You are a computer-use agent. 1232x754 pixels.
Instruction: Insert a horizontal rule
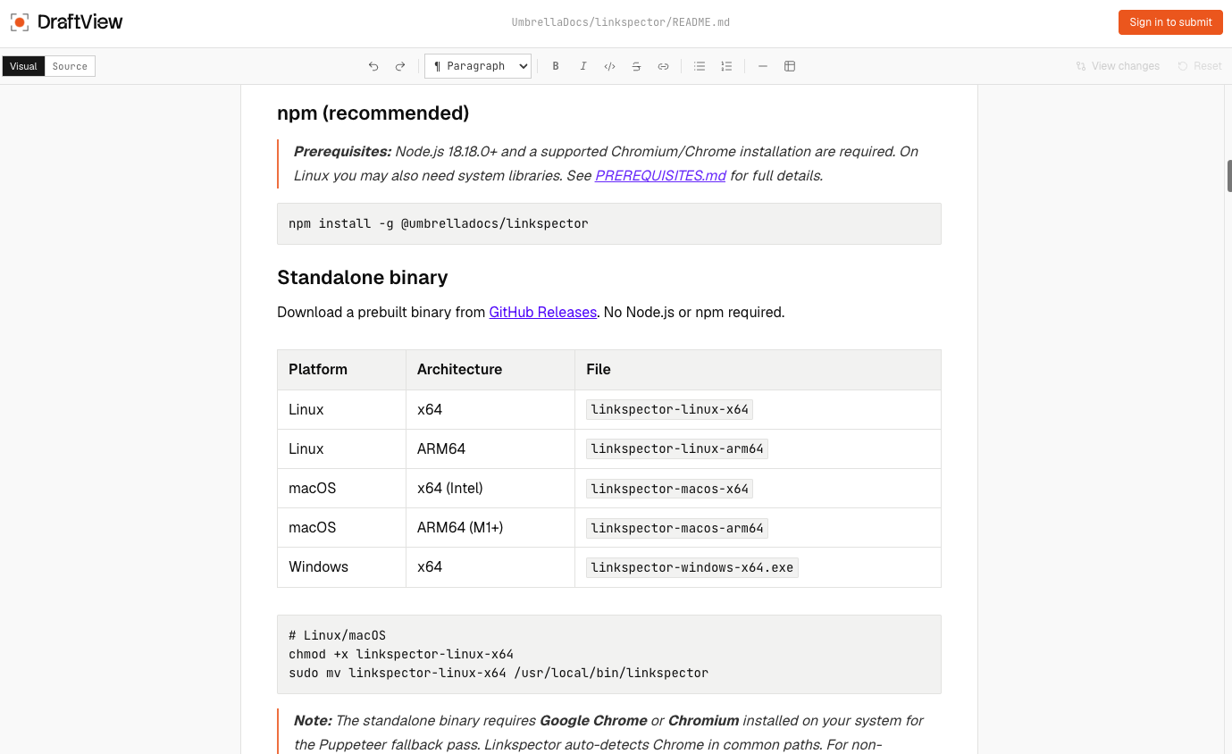pos(763,66)
